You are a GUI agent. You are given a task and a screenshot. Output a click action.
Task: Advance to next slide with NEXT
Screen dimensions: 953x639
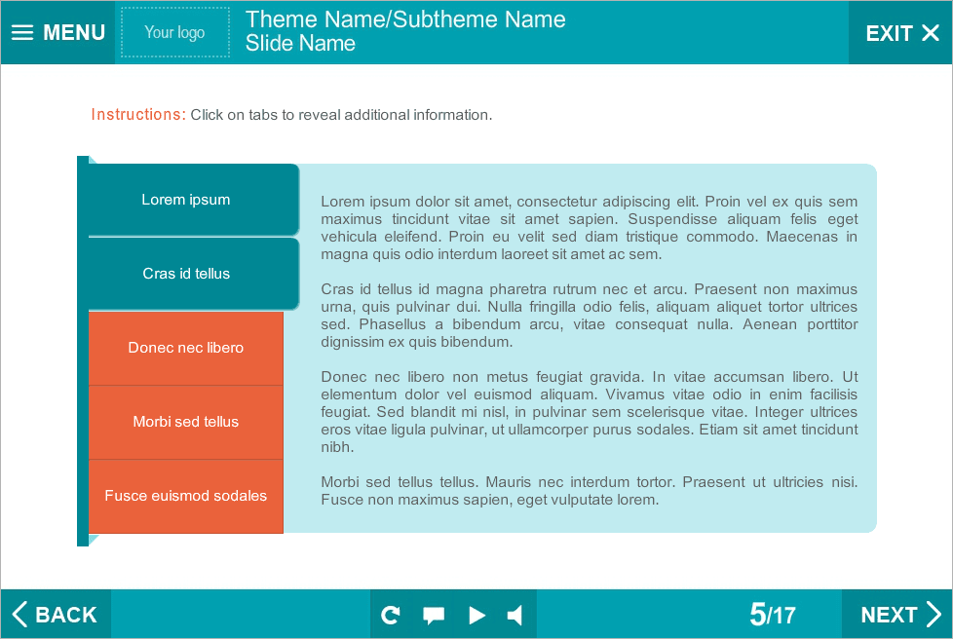coord(899,615)
